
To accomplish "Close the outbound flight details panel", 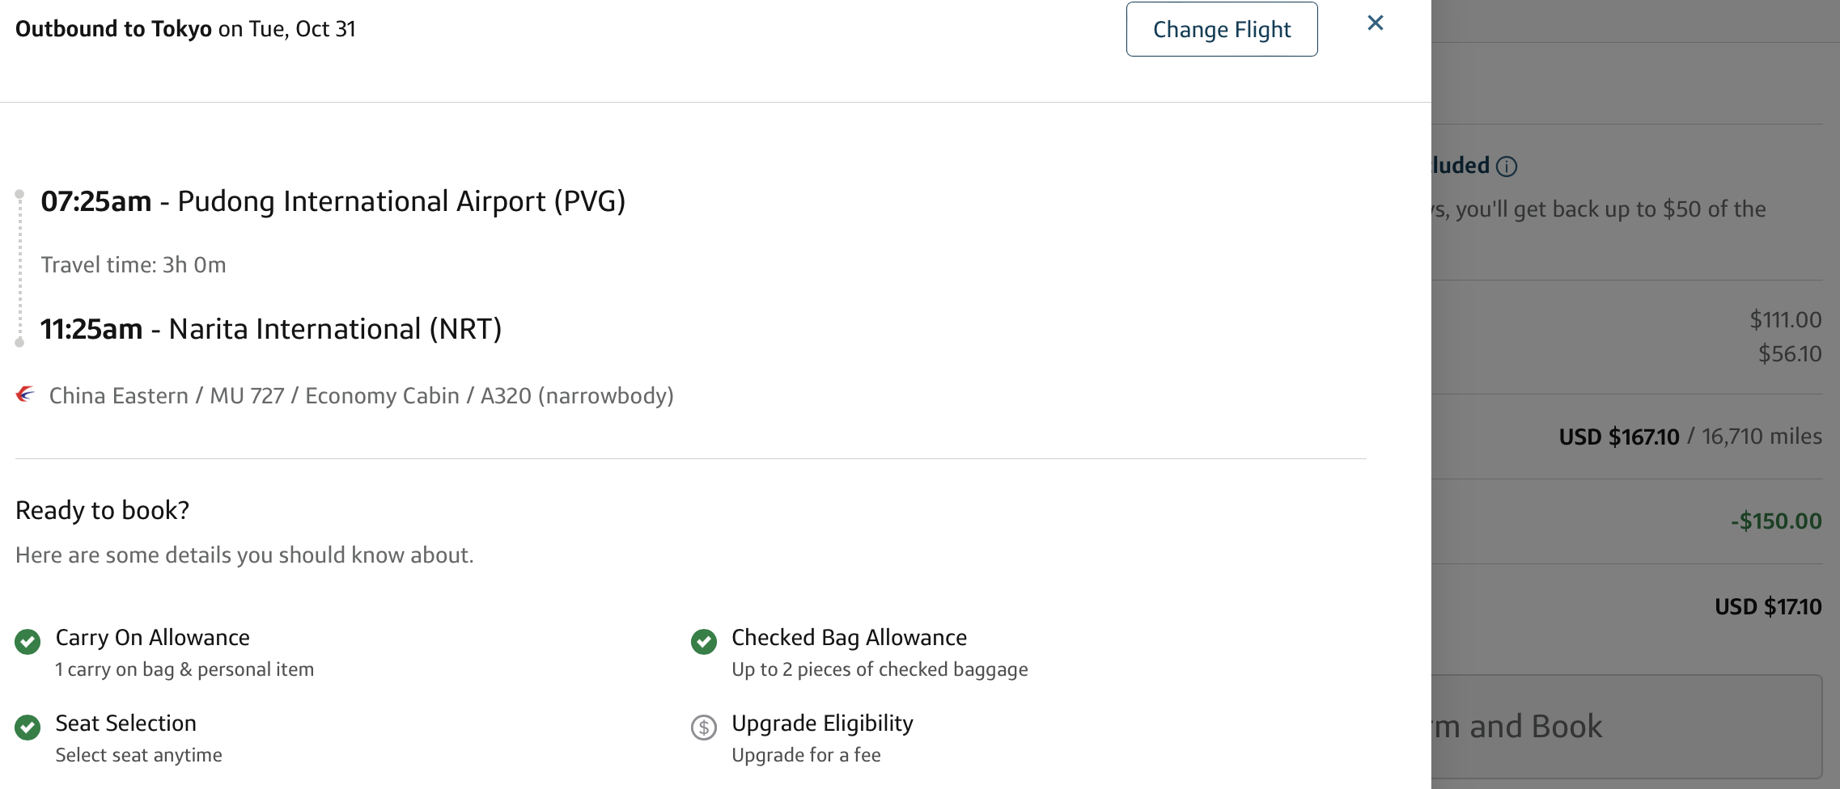I will [x=1375, y=23].
